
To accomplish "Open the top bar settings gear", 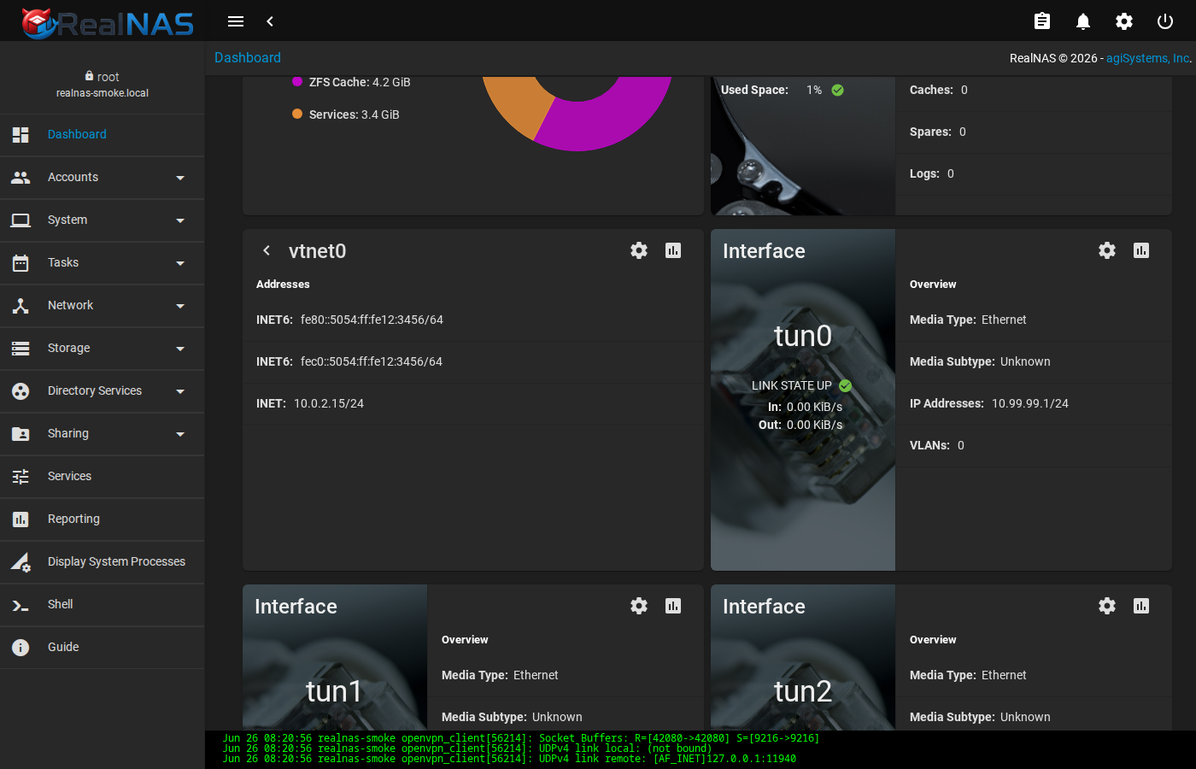I will (1124, 21).
